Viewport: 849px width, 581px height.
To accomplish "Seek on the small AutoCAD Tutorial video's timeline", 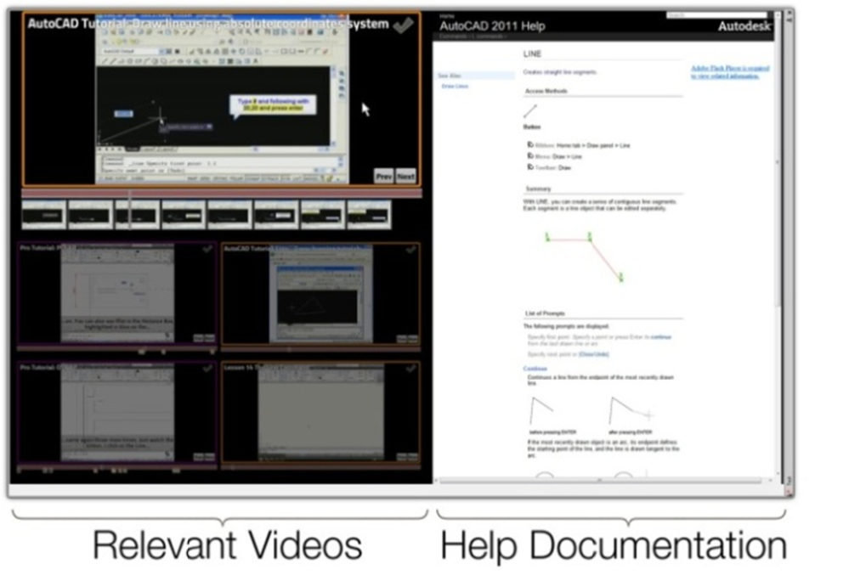I will [x=320, y=349].
